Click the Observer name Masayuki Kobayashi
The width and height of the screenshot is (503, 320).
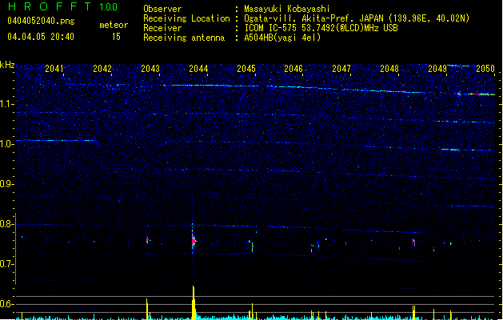pyautogui.click(x=286, y=9)
